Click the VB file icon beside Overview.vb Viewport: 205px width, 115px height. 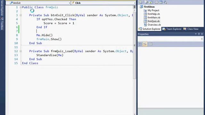click(x=145, y=25)
